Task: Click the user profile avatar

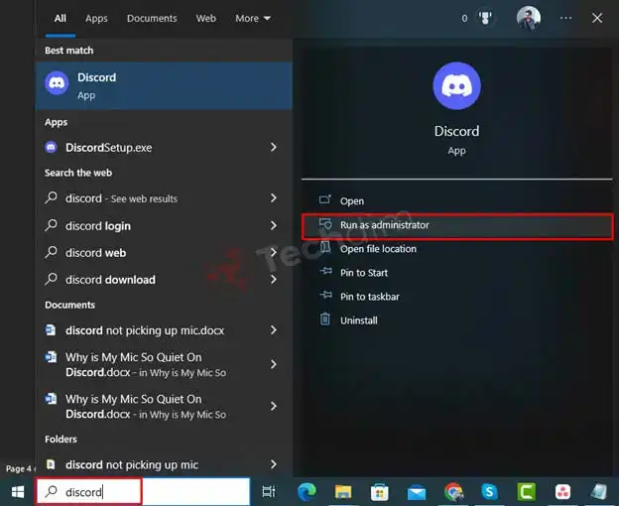Action: coord(528,18)
